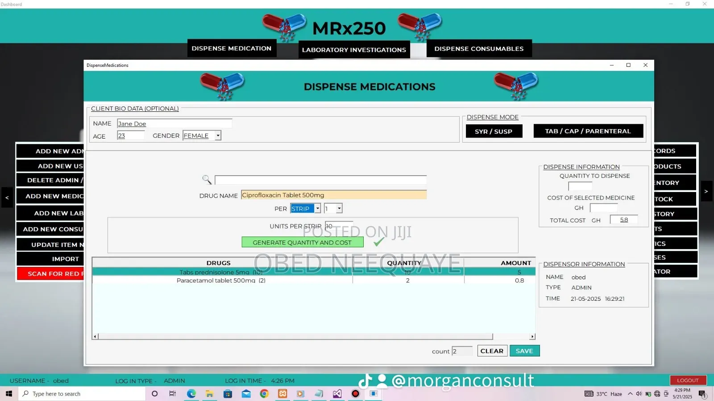
Task: Click DELETE ADMIN button in sidebar
Action: point(50,180)
